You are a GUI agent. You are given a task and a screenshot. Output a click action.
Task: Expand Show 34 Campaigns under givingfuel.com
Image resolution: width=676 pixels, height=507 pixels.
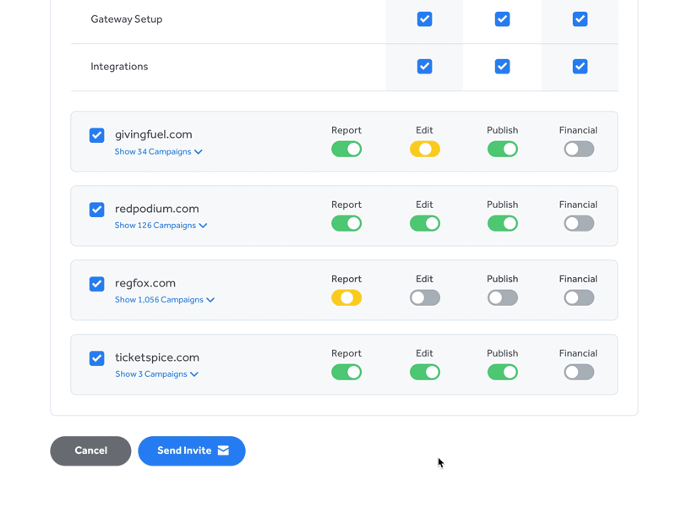(158, 152)
